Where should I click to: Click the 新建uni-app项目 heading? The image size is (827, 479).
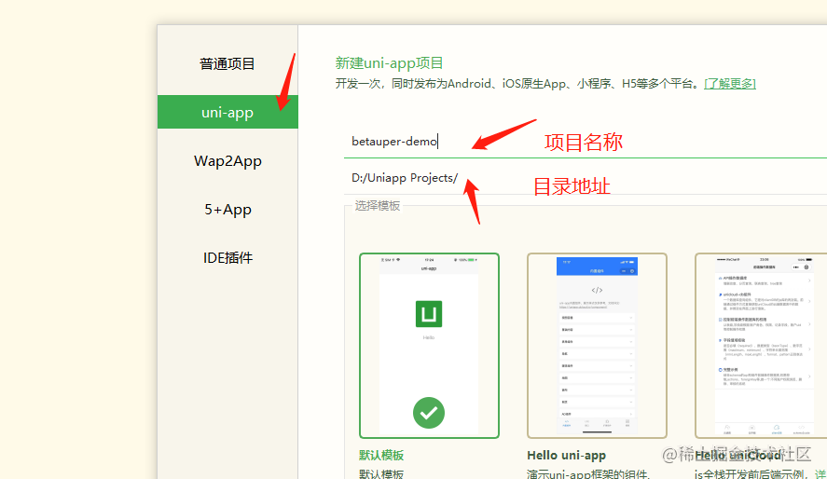point(389,63)
